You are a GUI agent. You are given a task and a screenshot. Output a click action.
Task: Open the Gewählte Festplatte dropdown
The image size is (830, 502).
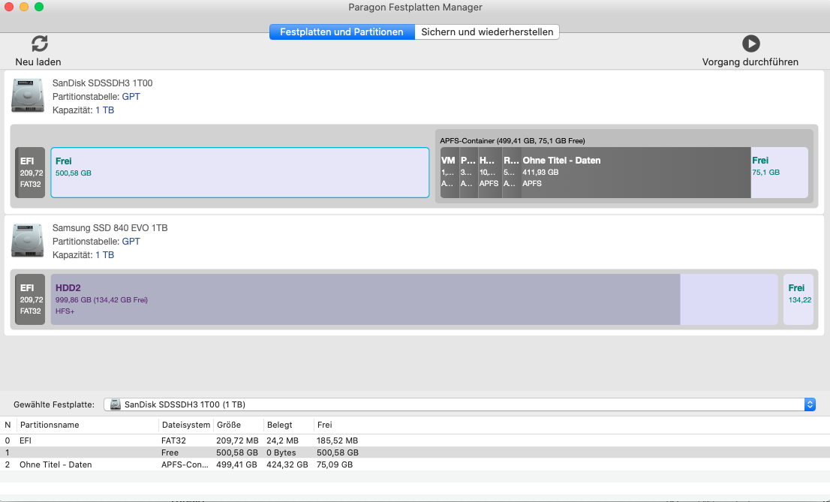(x=458, y=404)
